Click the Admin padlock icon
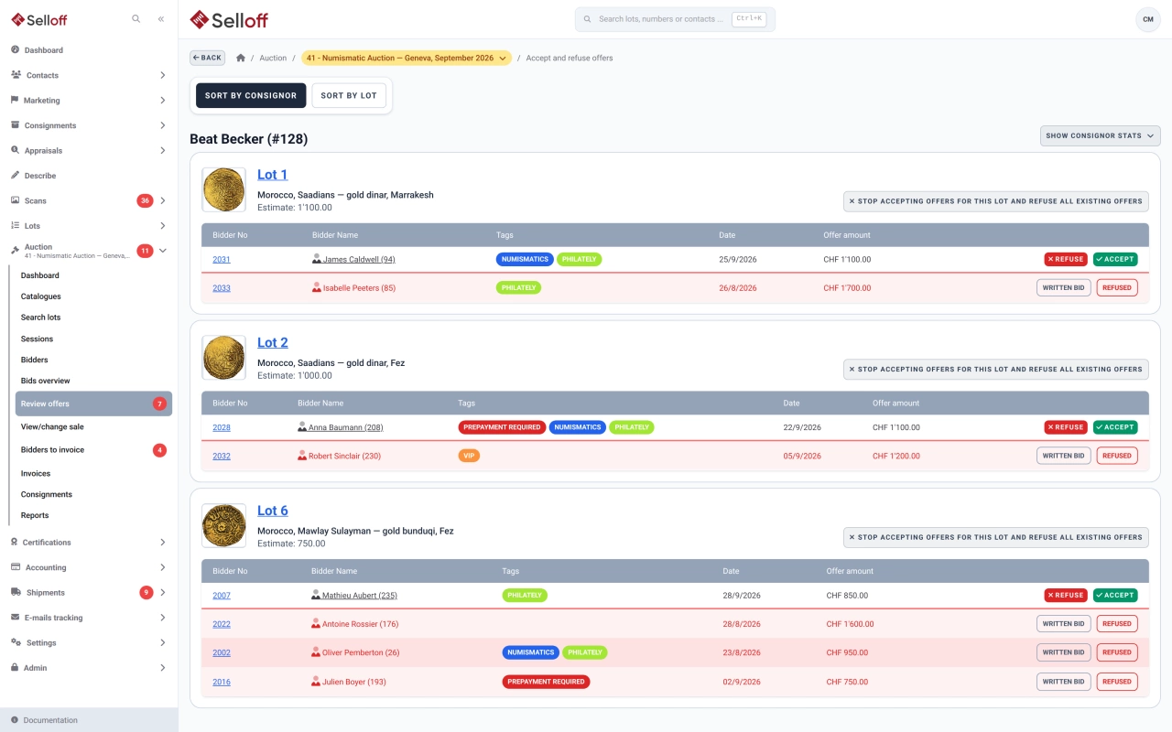 (x=16, y=668)
